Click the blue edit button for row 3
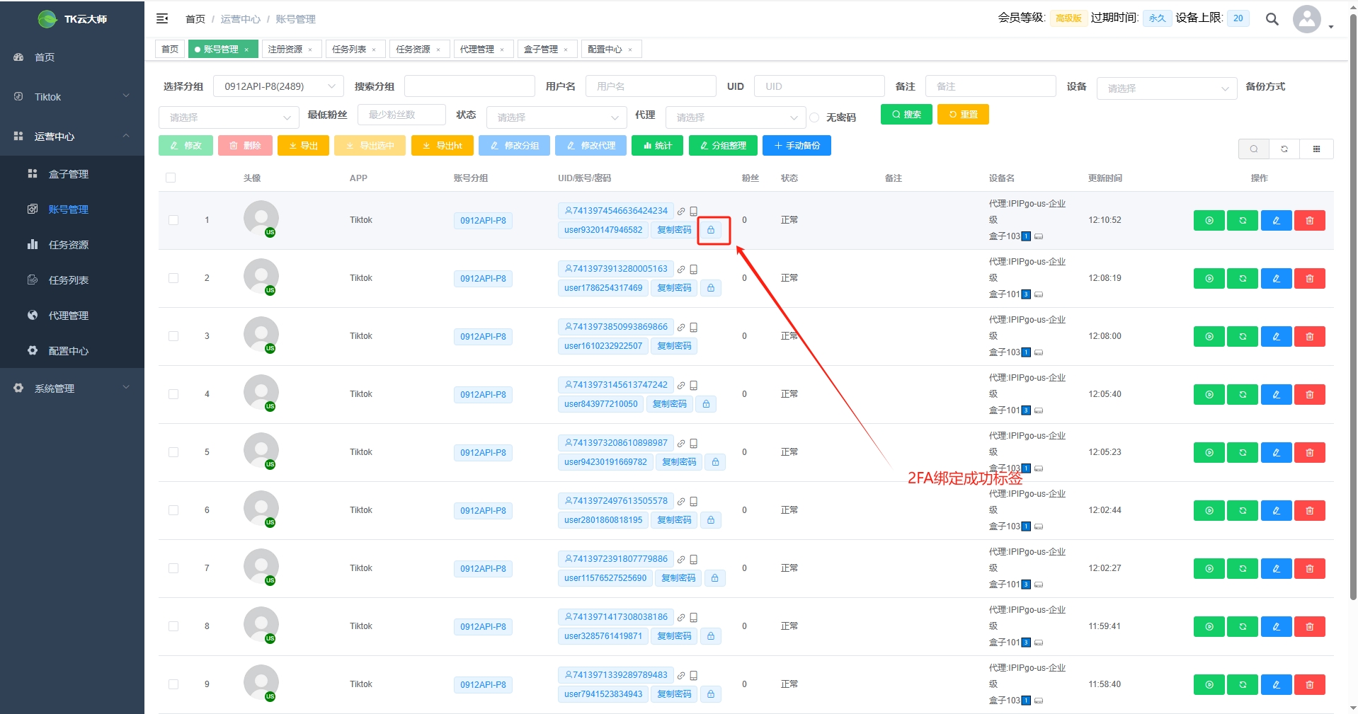Screen dimensions: 1358x714 pyautogui.click(x=1276, y=337)
